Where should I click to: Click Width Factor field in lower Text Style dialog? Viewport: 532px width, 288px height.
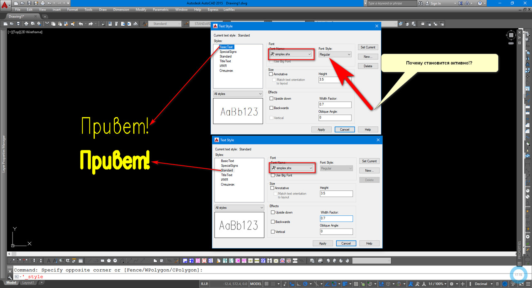point(336,219)
